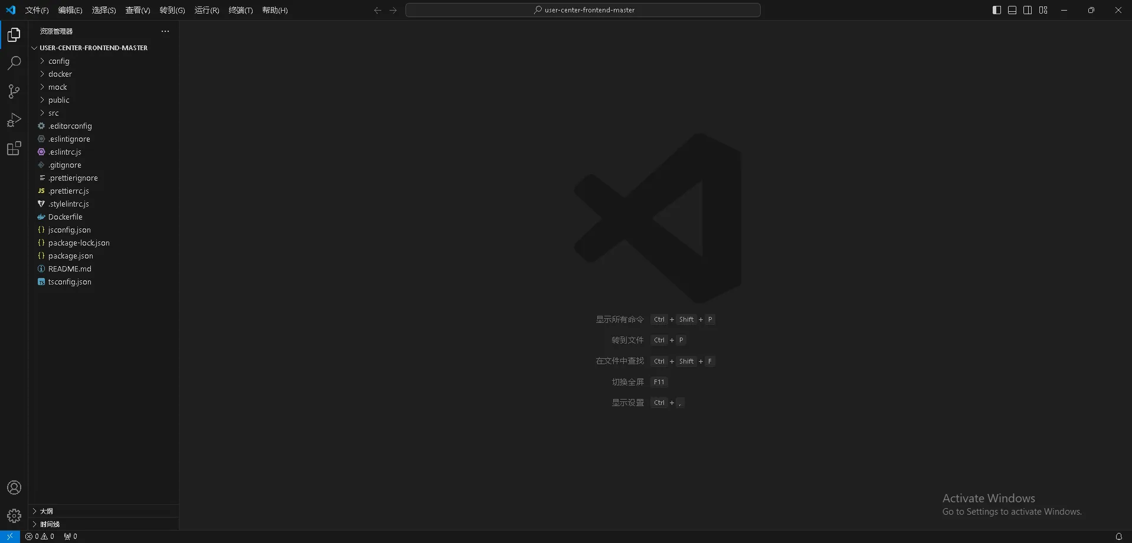This screenshot has height=543, width=1132.
Task: Open the Run and Debug view
Action: click(x=14, y=120)
